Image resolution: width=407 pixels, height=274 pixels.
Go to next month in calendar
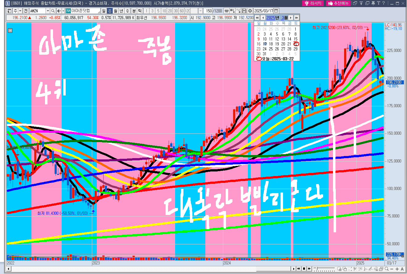click(290, 18)
